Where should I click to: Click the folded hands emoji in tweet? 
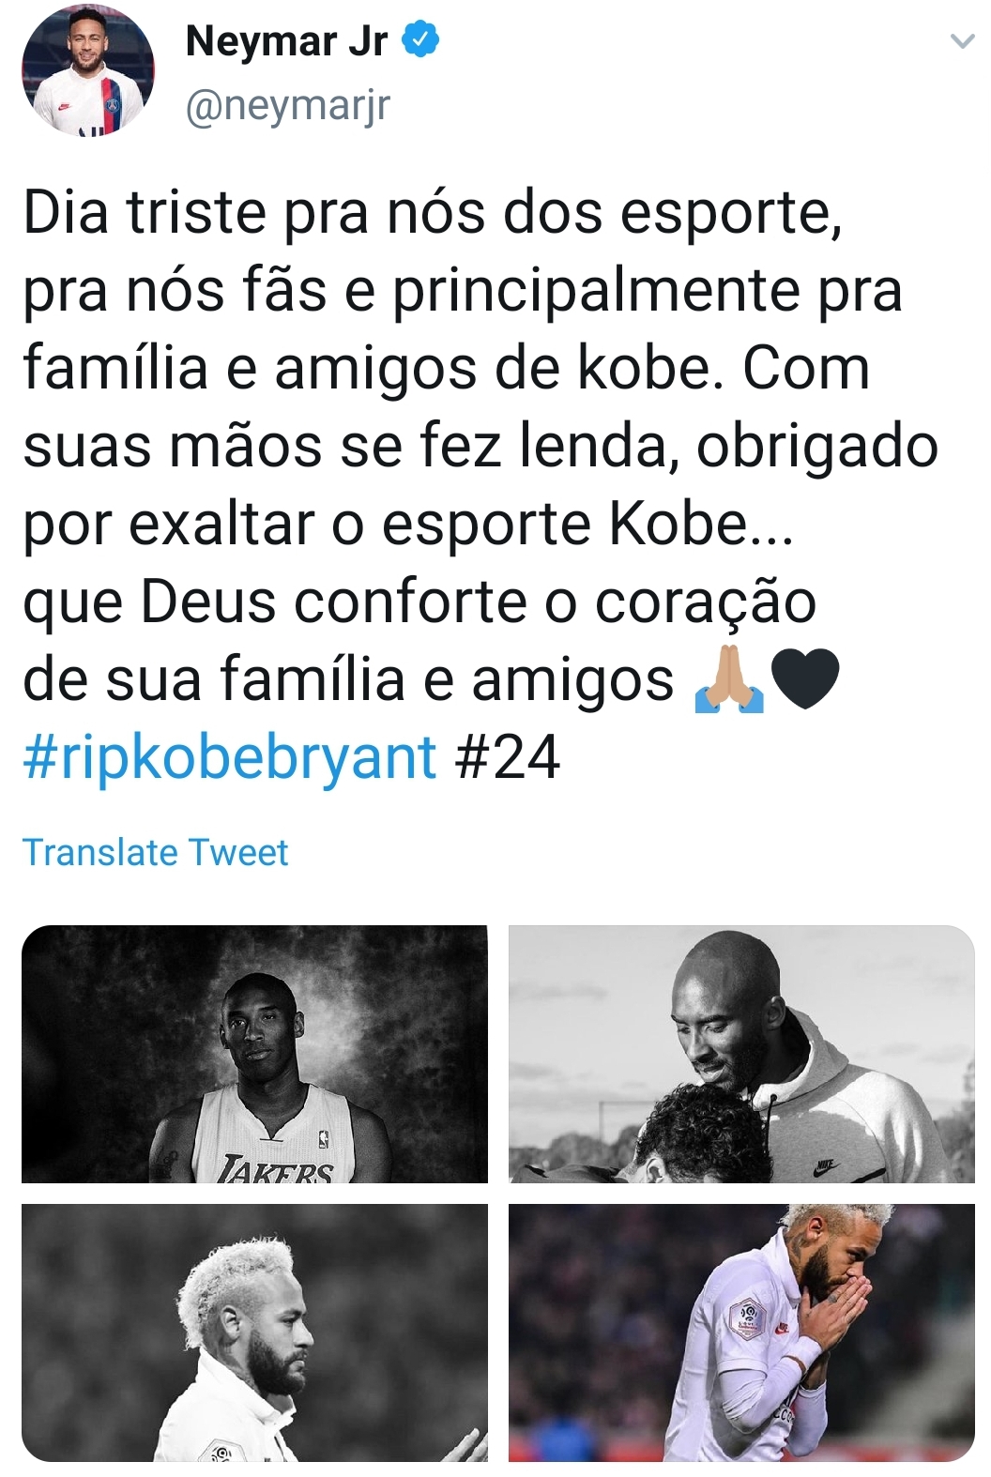tap(729, 680)
